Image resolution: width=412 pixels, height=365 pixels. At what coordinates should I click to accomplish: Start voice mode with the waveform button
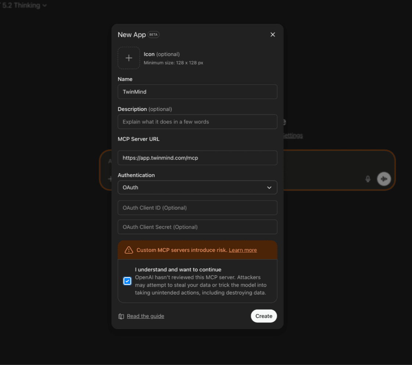click(x=384, y=179)
